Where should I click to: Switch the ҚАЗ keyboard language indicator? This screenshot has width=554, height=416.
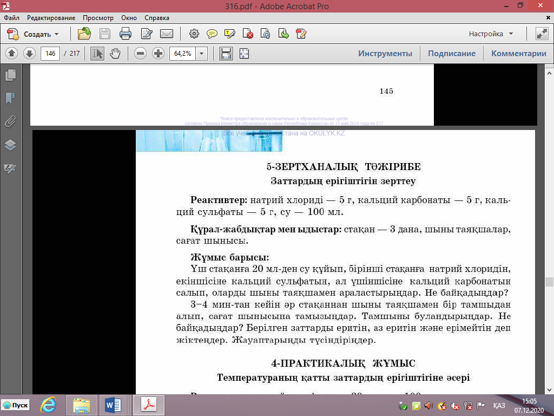(x=499, y=405)
